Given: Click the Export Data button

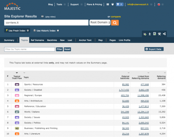Looking at the screenshot, I should click(154, 49).
